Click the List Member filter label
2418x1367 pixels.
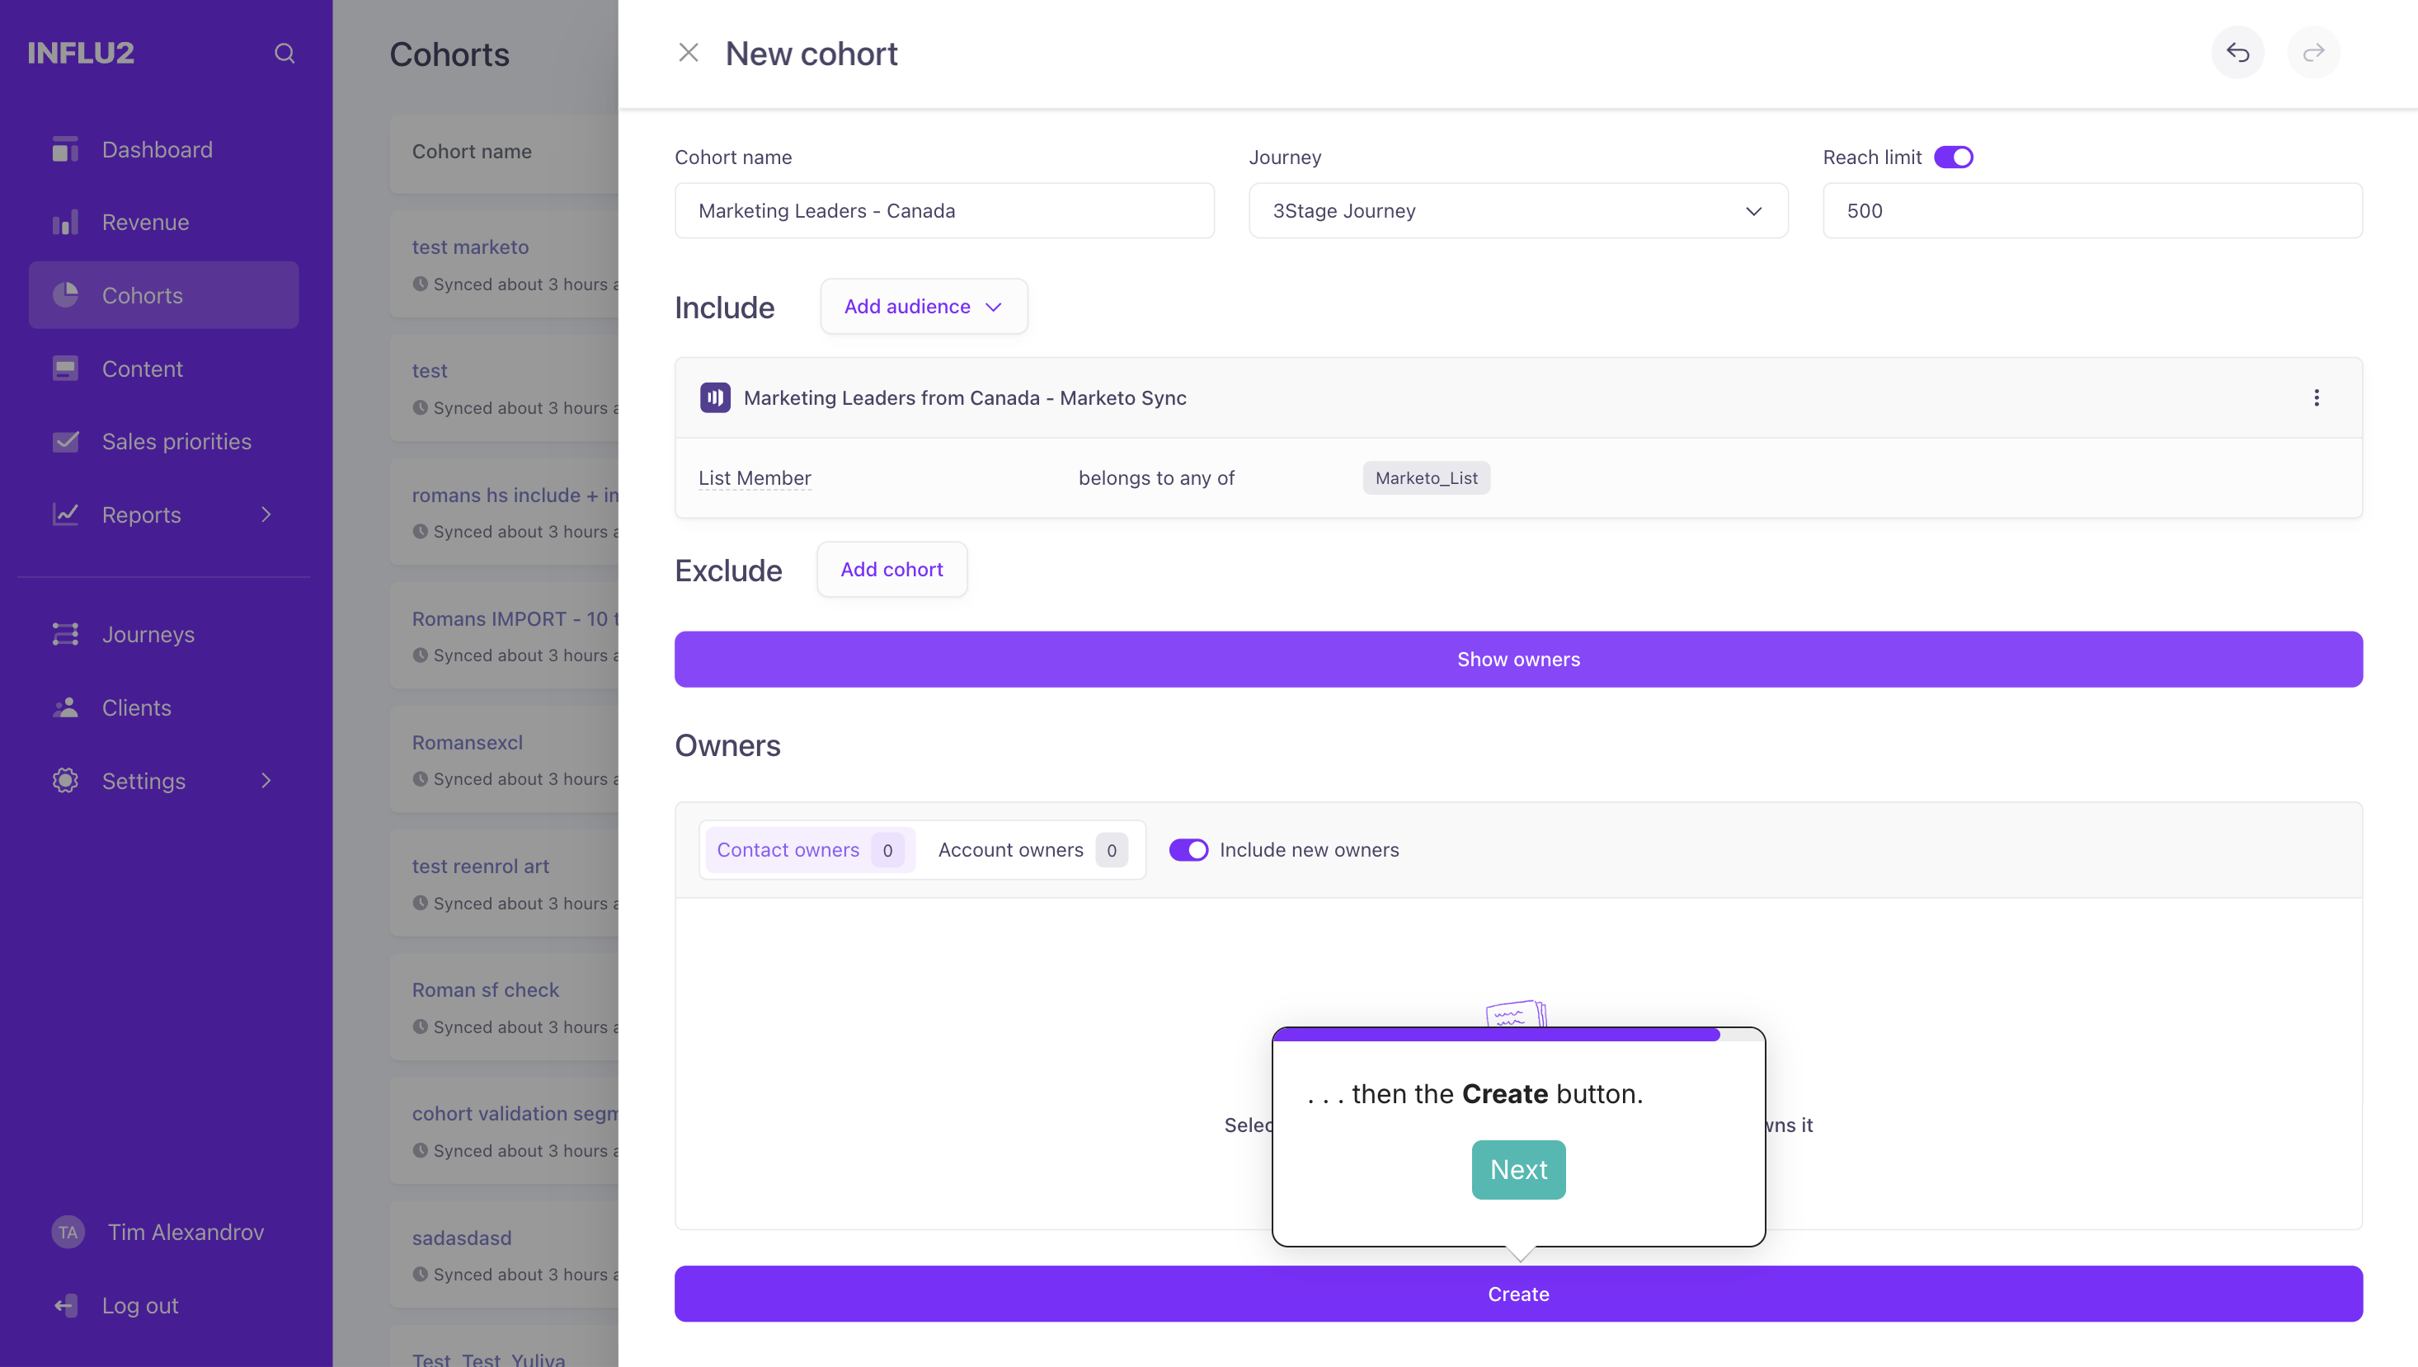754,478
